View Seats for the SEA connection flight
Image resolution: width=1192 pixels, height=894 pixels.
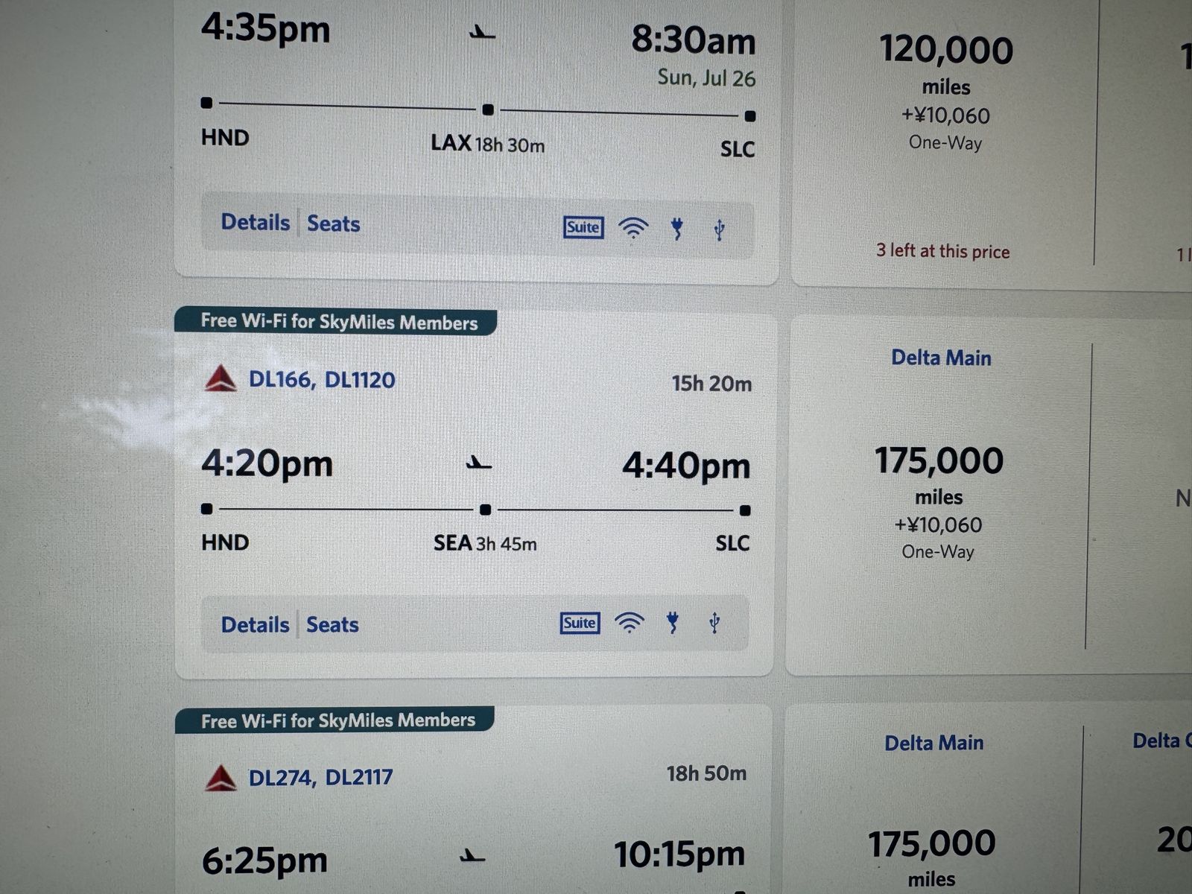pos(333,624)
